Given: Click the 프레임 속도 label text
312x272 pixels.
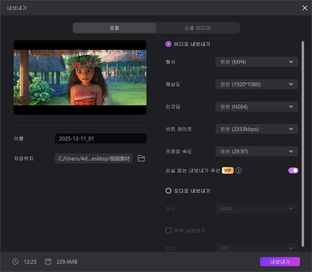Looking at the screenshot, I should click(179, 151).
